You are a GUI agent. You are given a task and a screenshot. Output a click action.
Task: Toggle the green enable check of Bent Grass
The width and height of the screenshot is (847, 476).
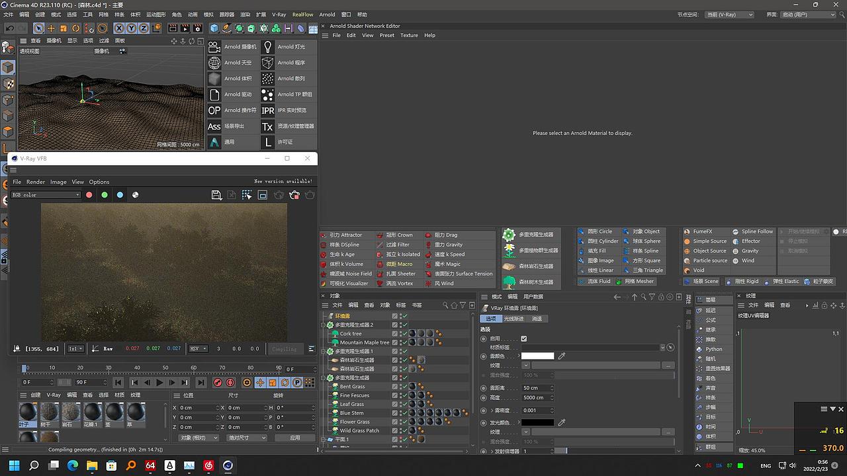point(404,387)
